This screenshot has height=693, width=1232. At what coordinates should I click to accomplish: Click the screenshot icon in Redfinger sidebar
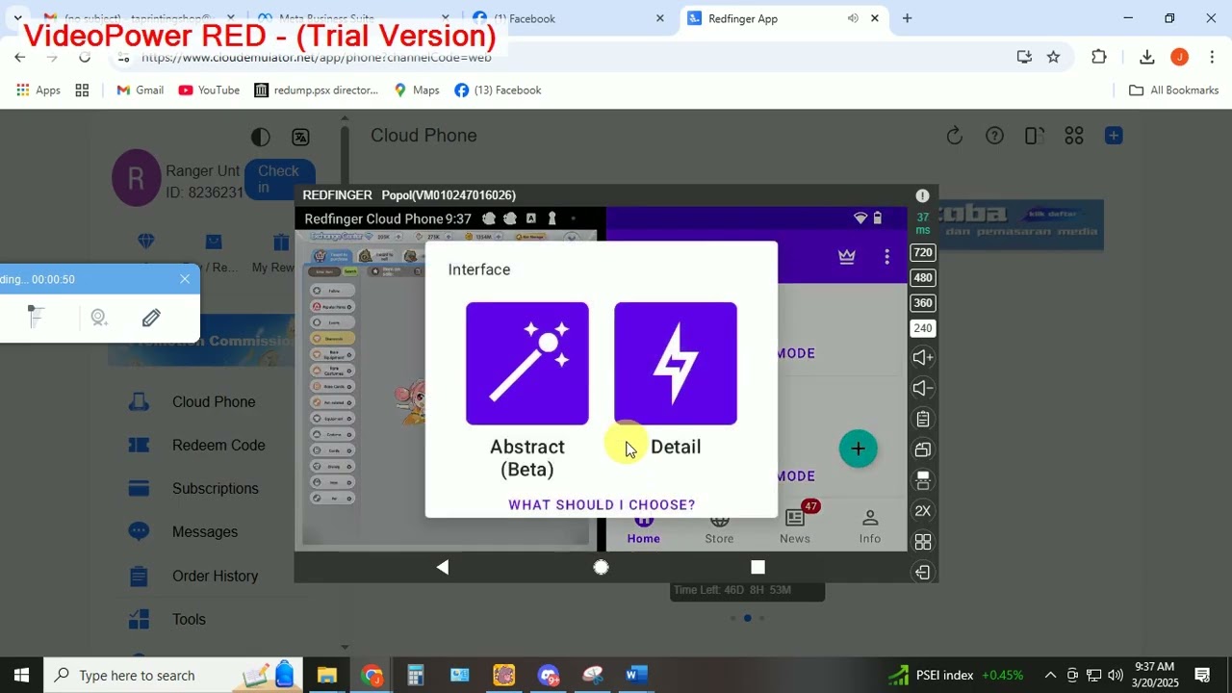[923, 480]
